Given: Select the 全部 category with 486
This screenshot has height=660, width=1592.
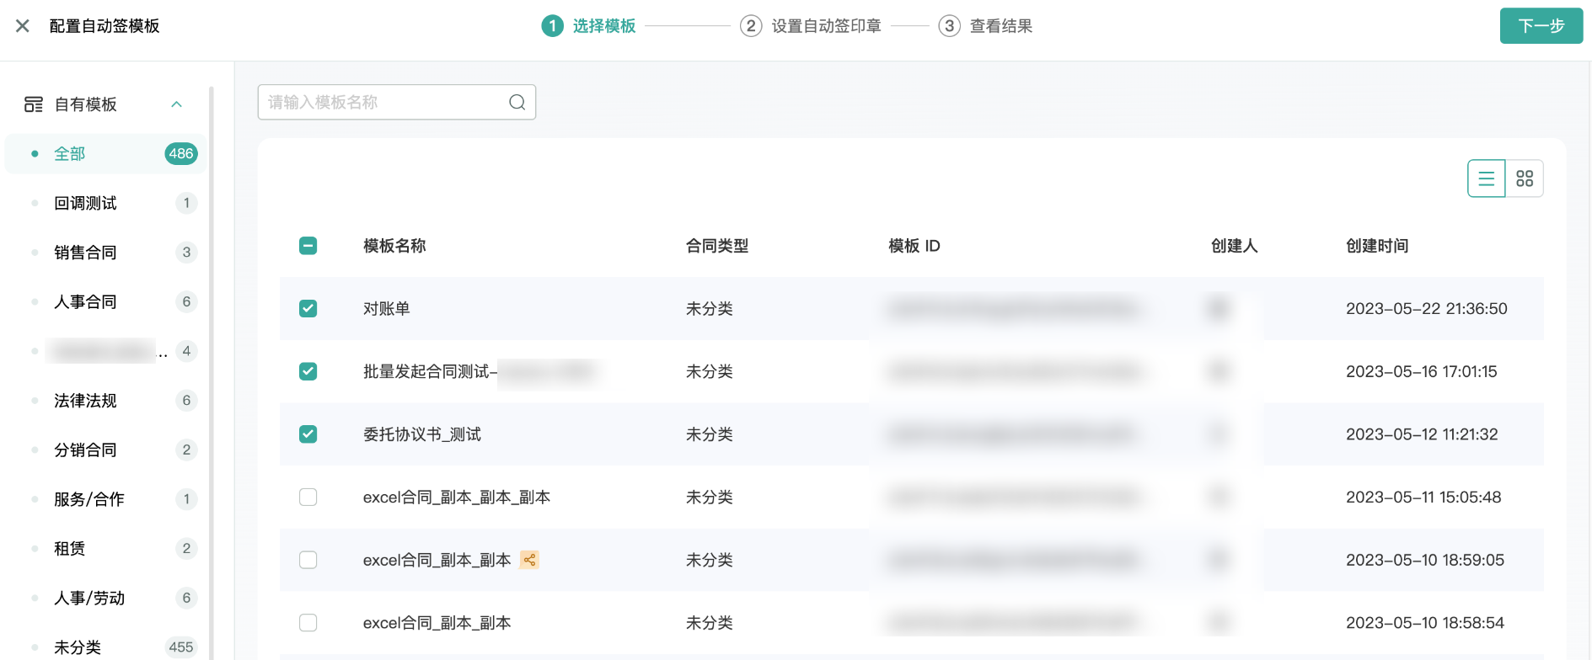Looking at the screenshot, I should 106,153.
